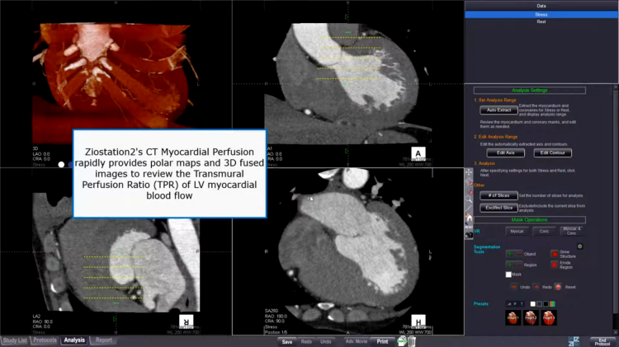Select the multicolor gradient swatch

click(552, 304)
